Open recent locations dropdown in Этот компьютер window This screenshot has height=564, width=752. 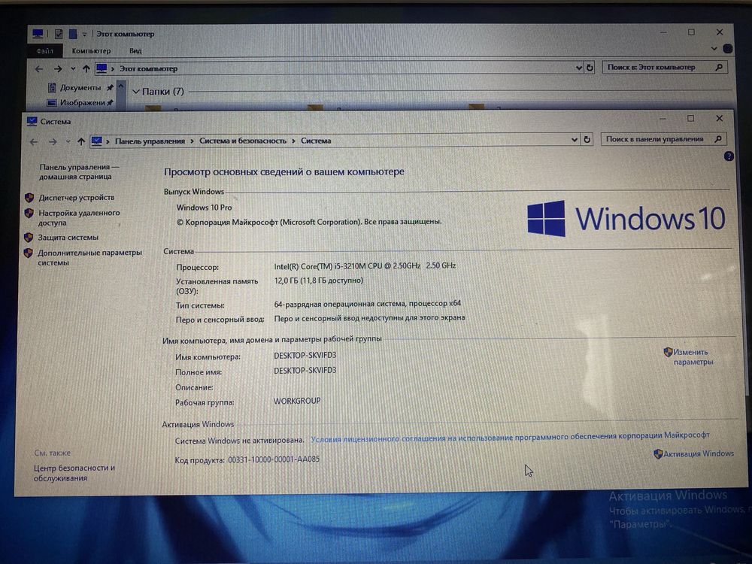pos(73,69)
